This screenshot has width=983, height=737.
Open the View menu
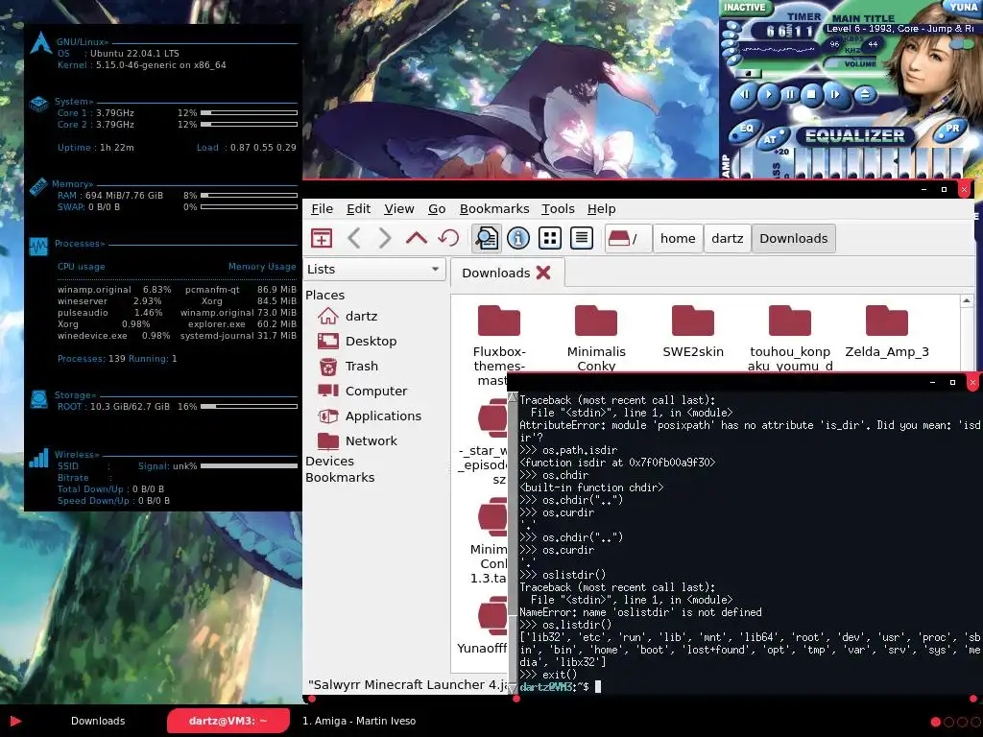click(x=398, y=208)
